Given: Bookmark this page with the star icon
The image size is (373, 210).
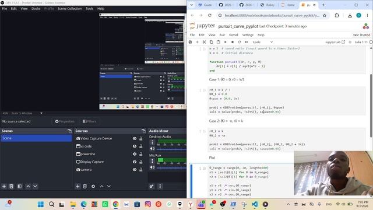Looking at the screenshot, I should [325, 15].
